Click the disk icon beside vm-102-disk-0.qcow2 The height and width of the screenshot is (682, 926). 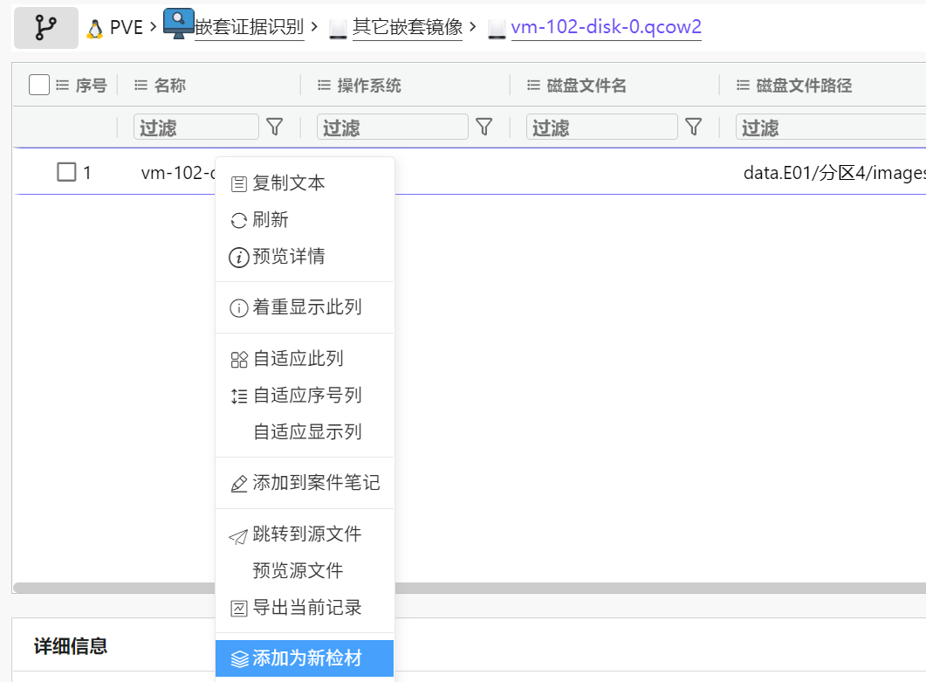point(497,29)
